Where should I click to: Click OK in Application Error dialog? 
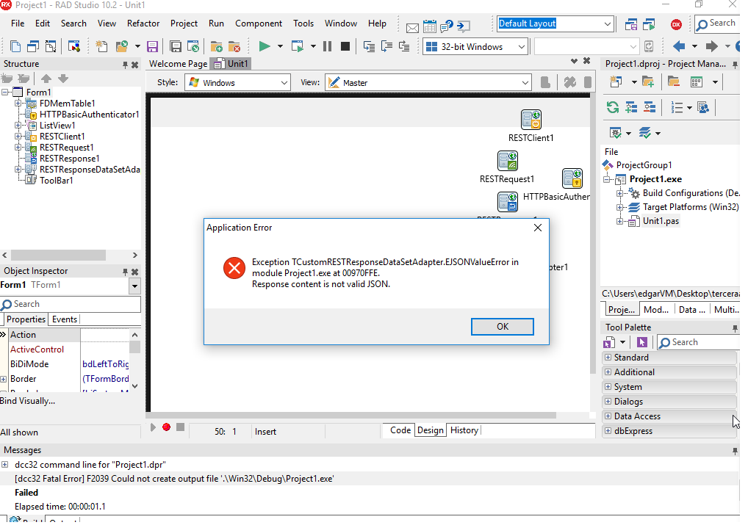[x=503, y=327]
